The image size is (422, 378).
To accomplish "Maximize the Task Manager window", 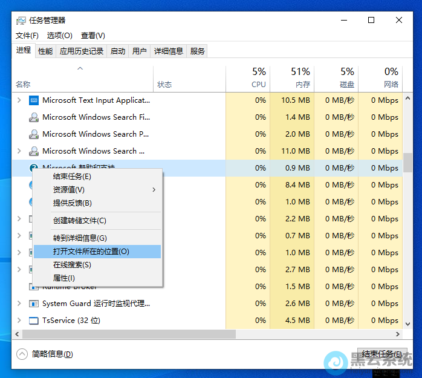I will [371, 20].
